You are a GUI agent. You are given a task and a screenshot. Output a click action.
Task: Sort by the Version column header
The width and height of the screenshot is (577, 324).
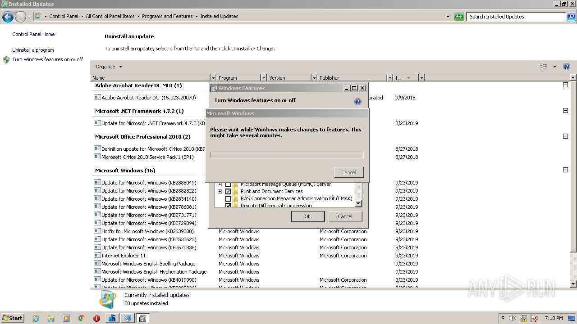coord(289,78)
